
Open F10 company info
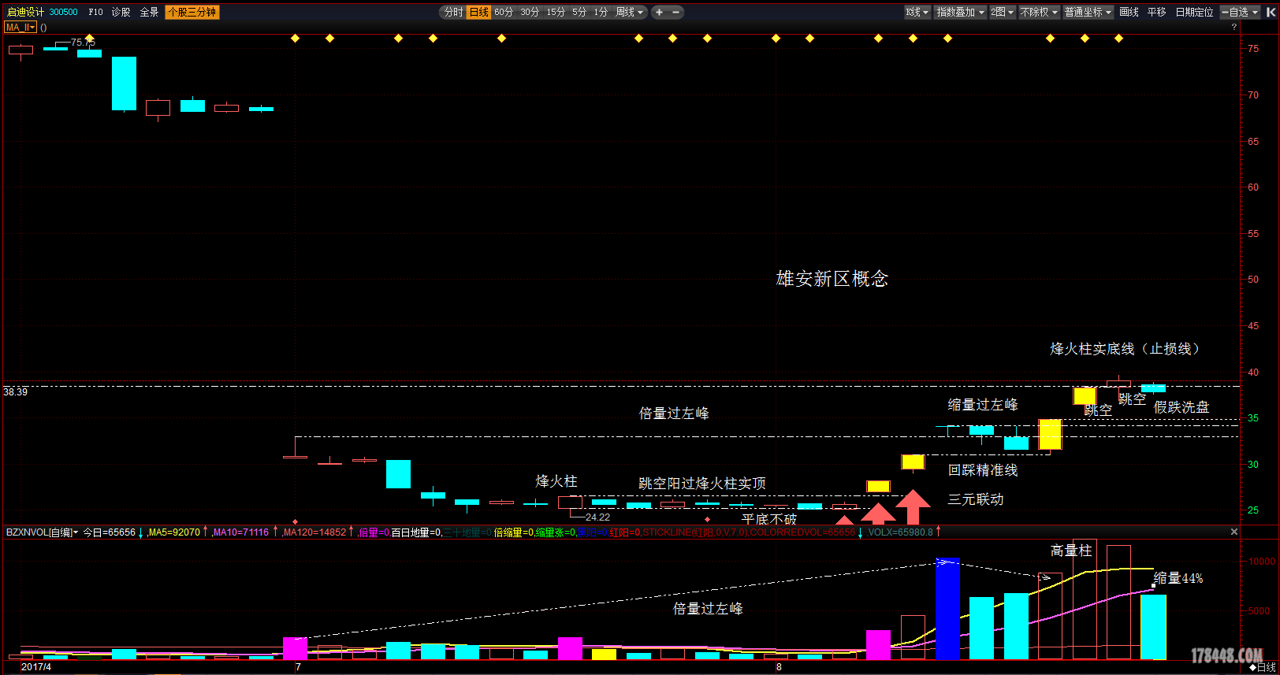pos(95,12)
